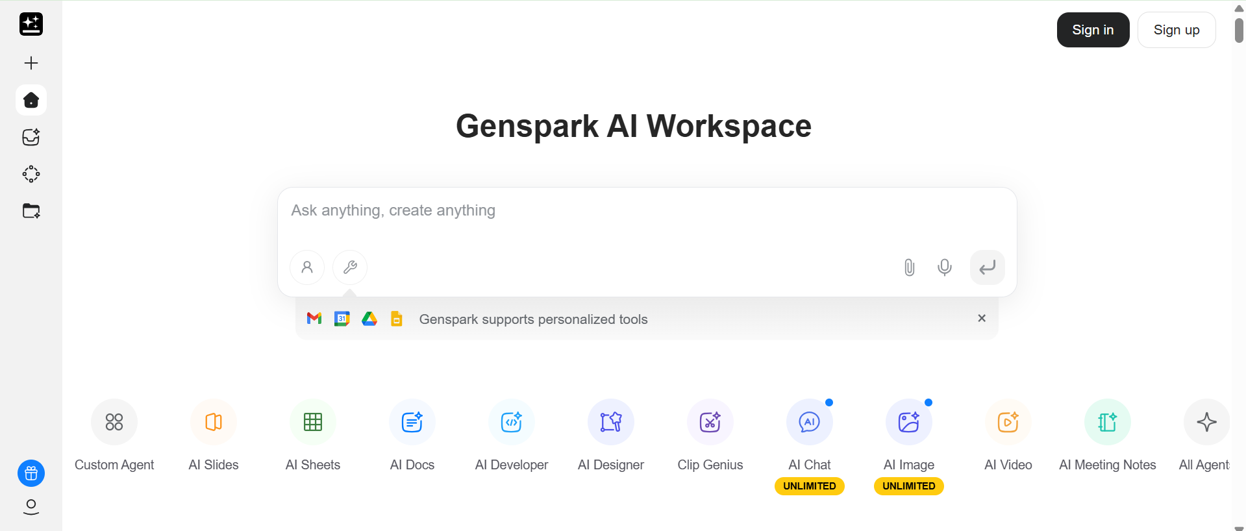This screenshot has width=1246, height=531.
Task: Start a new chat with plus icon
Action: [31, 63]
